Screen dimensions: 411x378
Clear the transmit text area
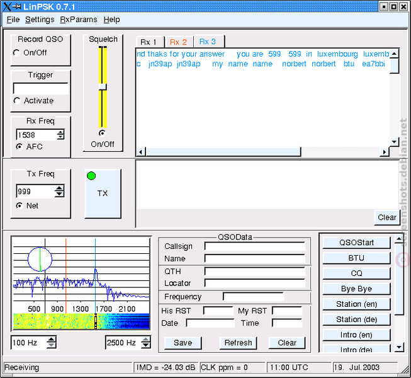386,217
